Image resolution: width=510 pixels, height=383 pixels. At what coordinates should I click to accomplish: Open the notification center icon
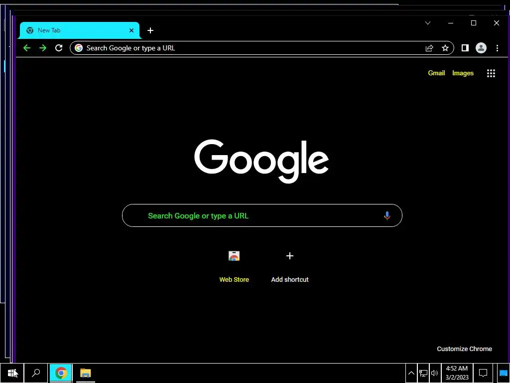coord(483,373)
